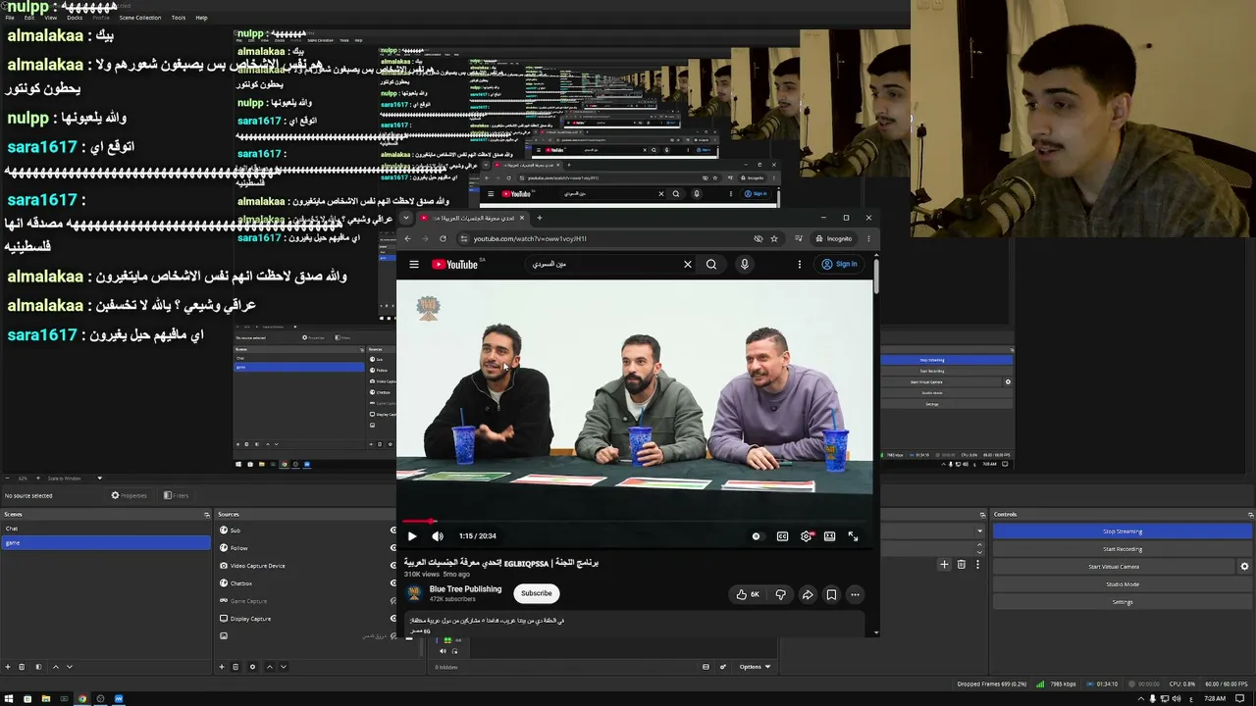Viewport: 1256px width, 706px height.
Task: Start YouTube voice search microphone
Action: (x=745, y=264)
